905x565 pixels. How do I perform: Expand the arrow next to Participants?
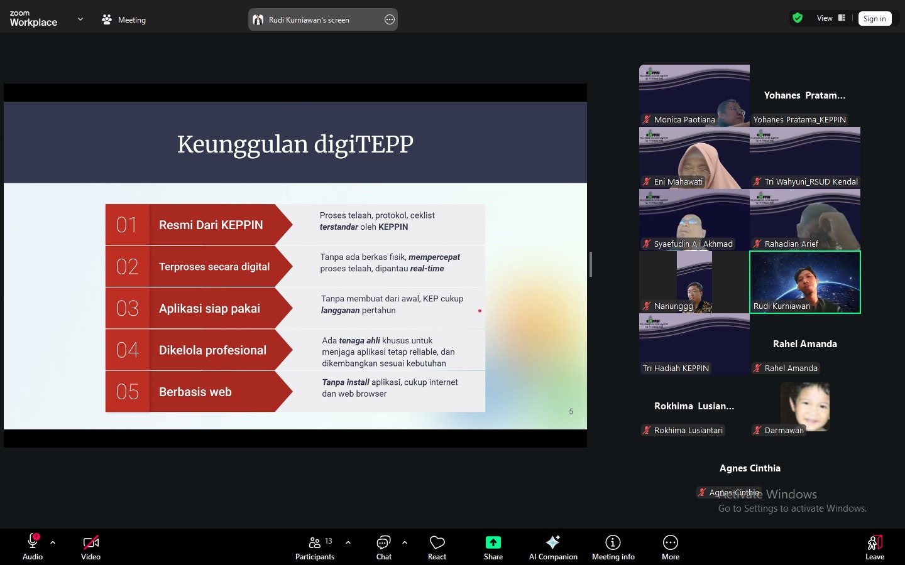[348, 542]
